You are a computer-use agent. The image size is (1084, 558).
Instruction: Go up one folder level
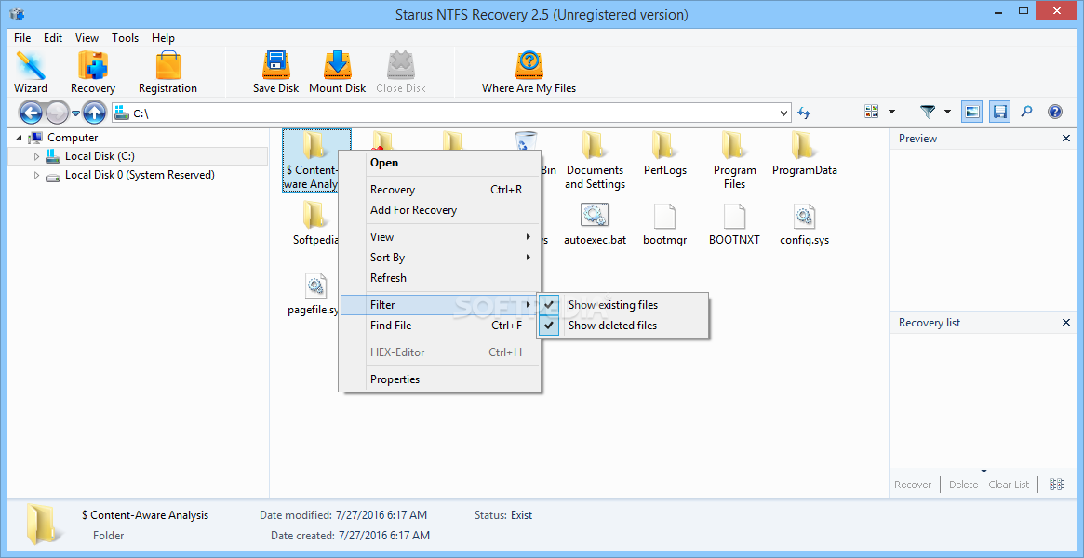(x=94, y=112)
